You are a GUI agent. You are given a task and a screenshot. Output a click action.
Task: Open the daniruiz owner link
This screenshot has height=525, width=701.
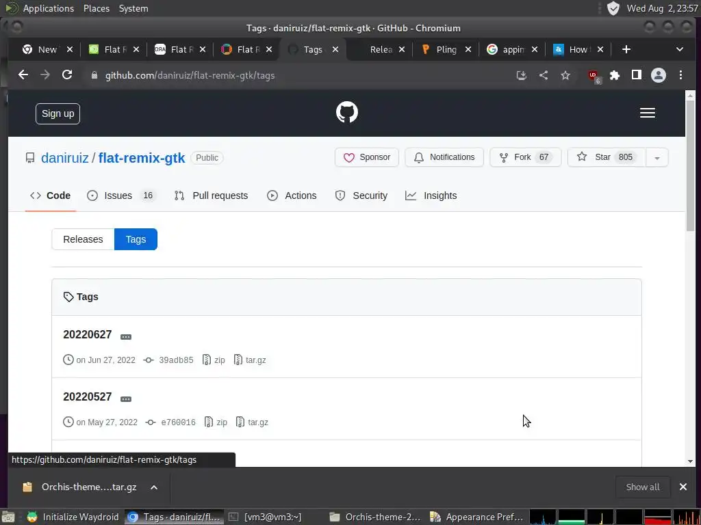[x=65, y=158]
